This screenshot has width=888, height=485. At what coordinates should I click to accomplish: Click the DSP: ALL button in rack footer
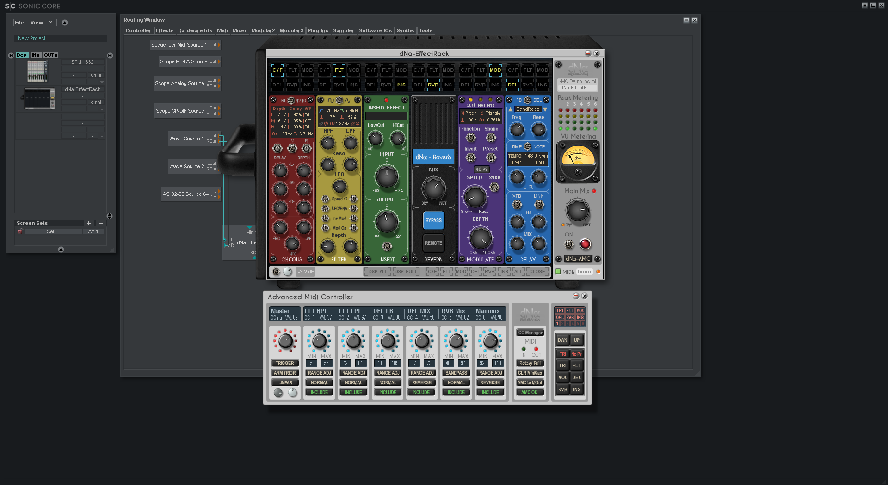[377, 272]
